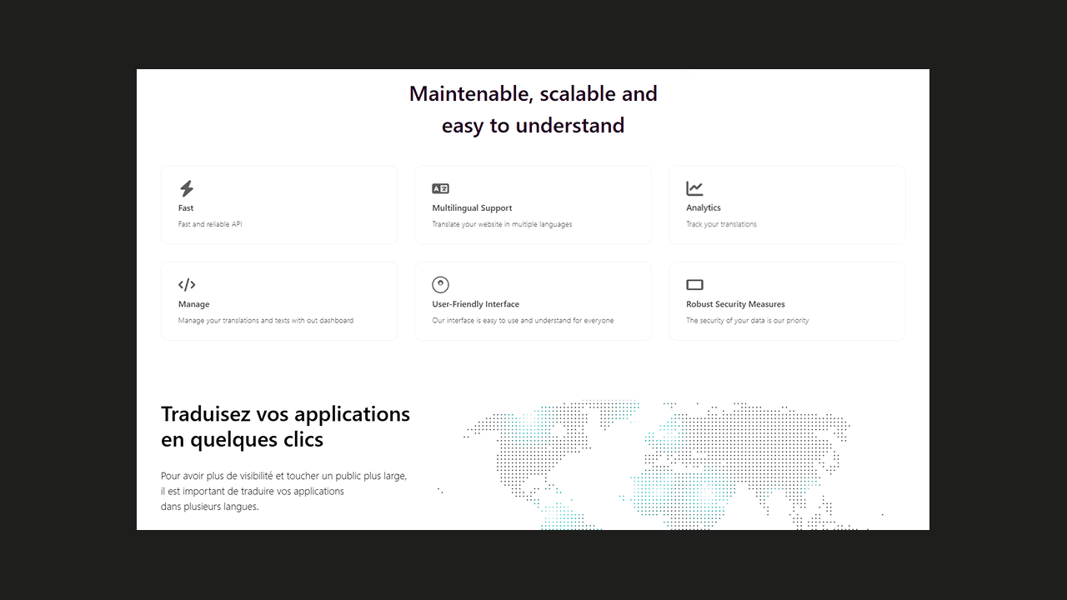Click the "Maintenable, scalable and easy" heading
The height and width of the screenshot is (600, 1067).
(533, 109)
